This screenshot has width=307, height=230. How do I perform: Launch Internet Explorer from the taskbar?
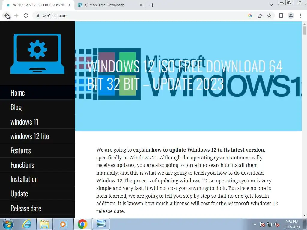(x=26, y=224)
